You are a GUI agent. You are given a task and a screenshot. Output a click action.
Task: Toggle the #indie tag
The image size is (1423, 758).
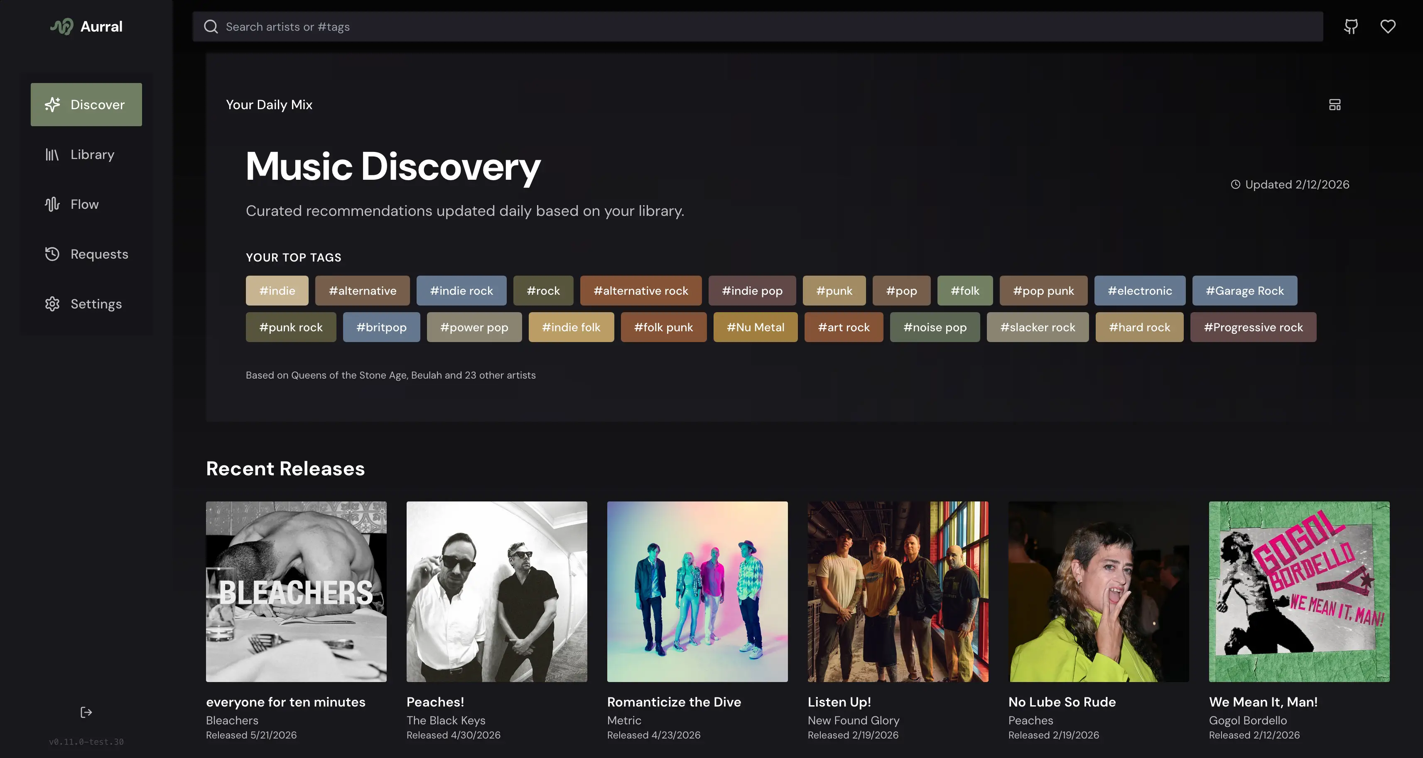277,291
